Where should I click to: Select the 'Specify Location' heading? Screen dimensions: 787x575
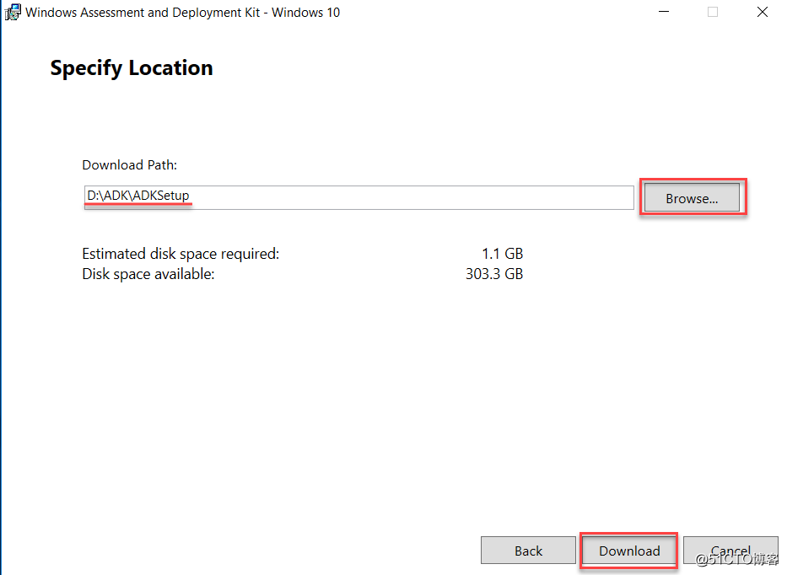(132, 67)
